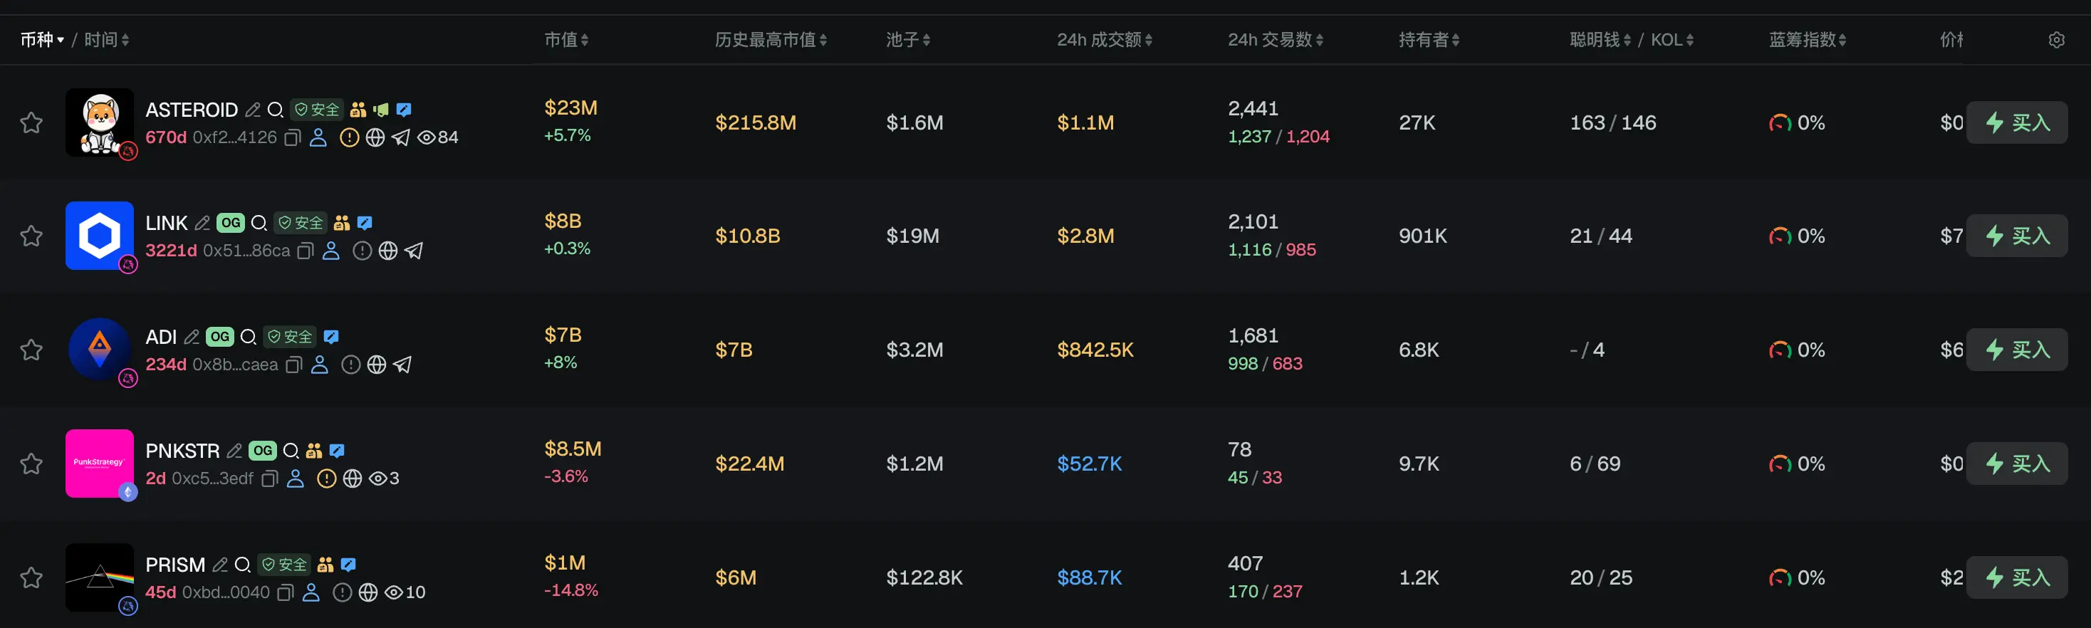Click PNKSTR community people icon
This screenshot has height=628, width=2091.
coord(314,450)
